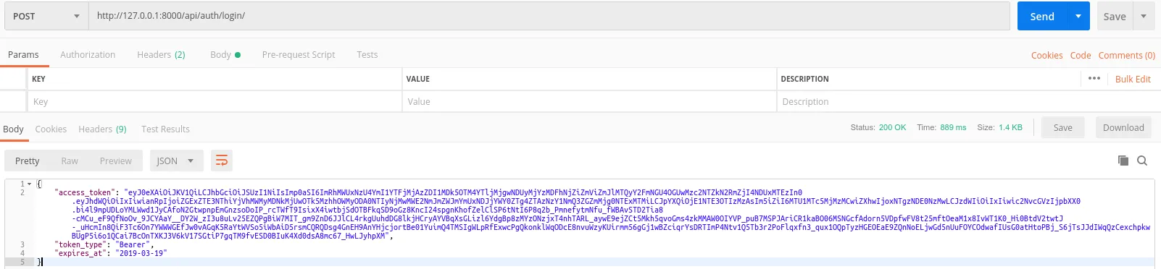Select the Raw view mode
Image resolution: width=1161 pixels, height=269 pixels.
[x=70, y=161]
